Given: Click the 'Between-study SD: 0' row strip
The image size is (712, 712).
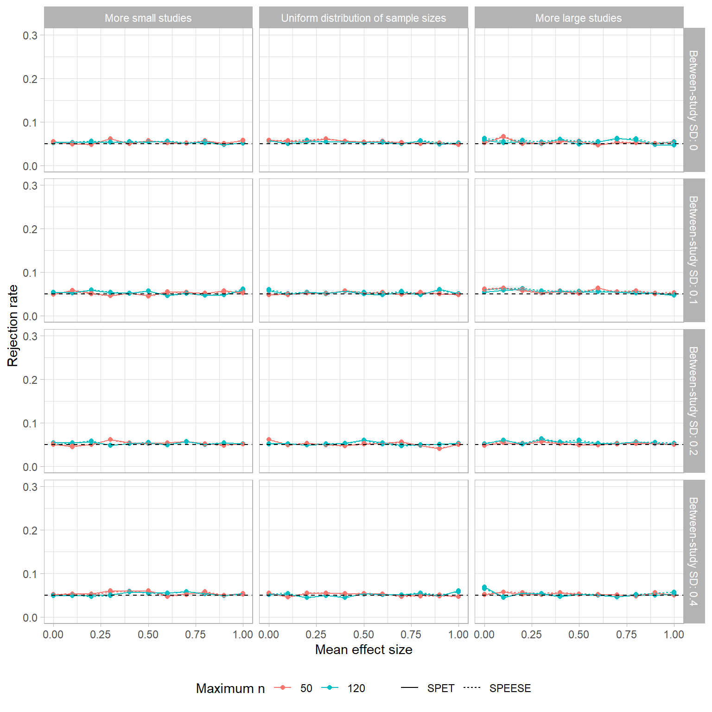Looking at the screenshot, I should pyautogui.click(x=693, y=100).
